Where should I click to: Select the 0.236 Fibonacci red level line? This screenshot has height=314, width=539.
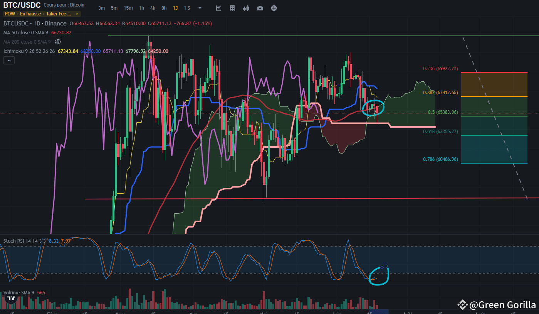pos(494,73)
